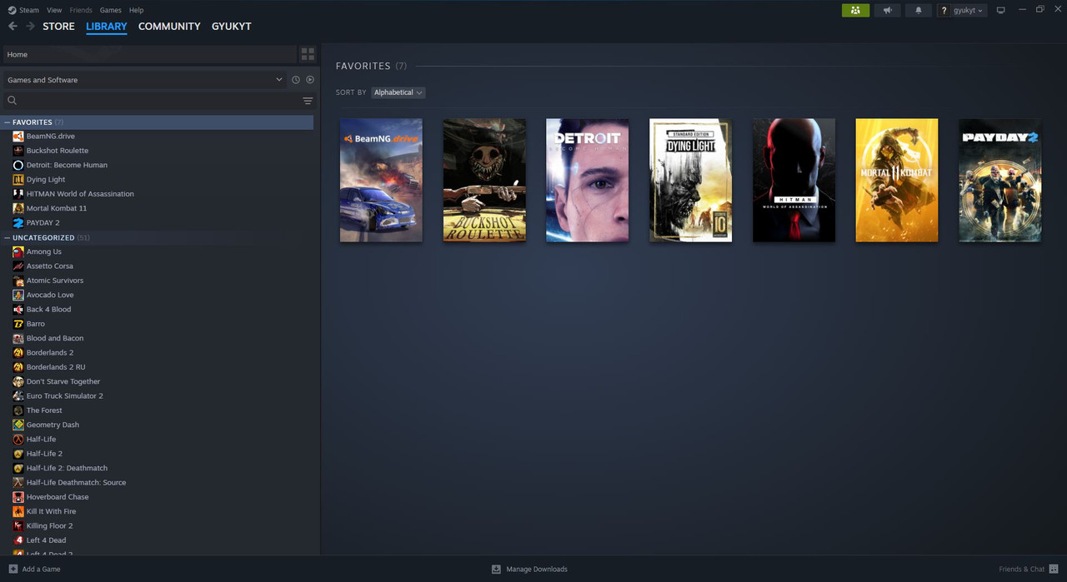Open Friends & Chat

pyautogui.click(x=1029, y=569)
